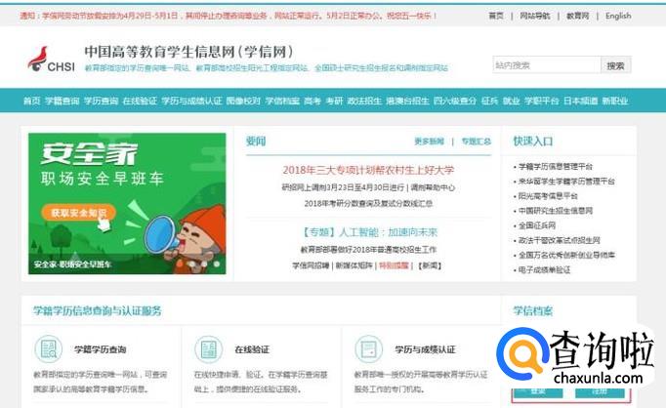
Task: Click the 站内搜索 search field
Action: [547, 65]
